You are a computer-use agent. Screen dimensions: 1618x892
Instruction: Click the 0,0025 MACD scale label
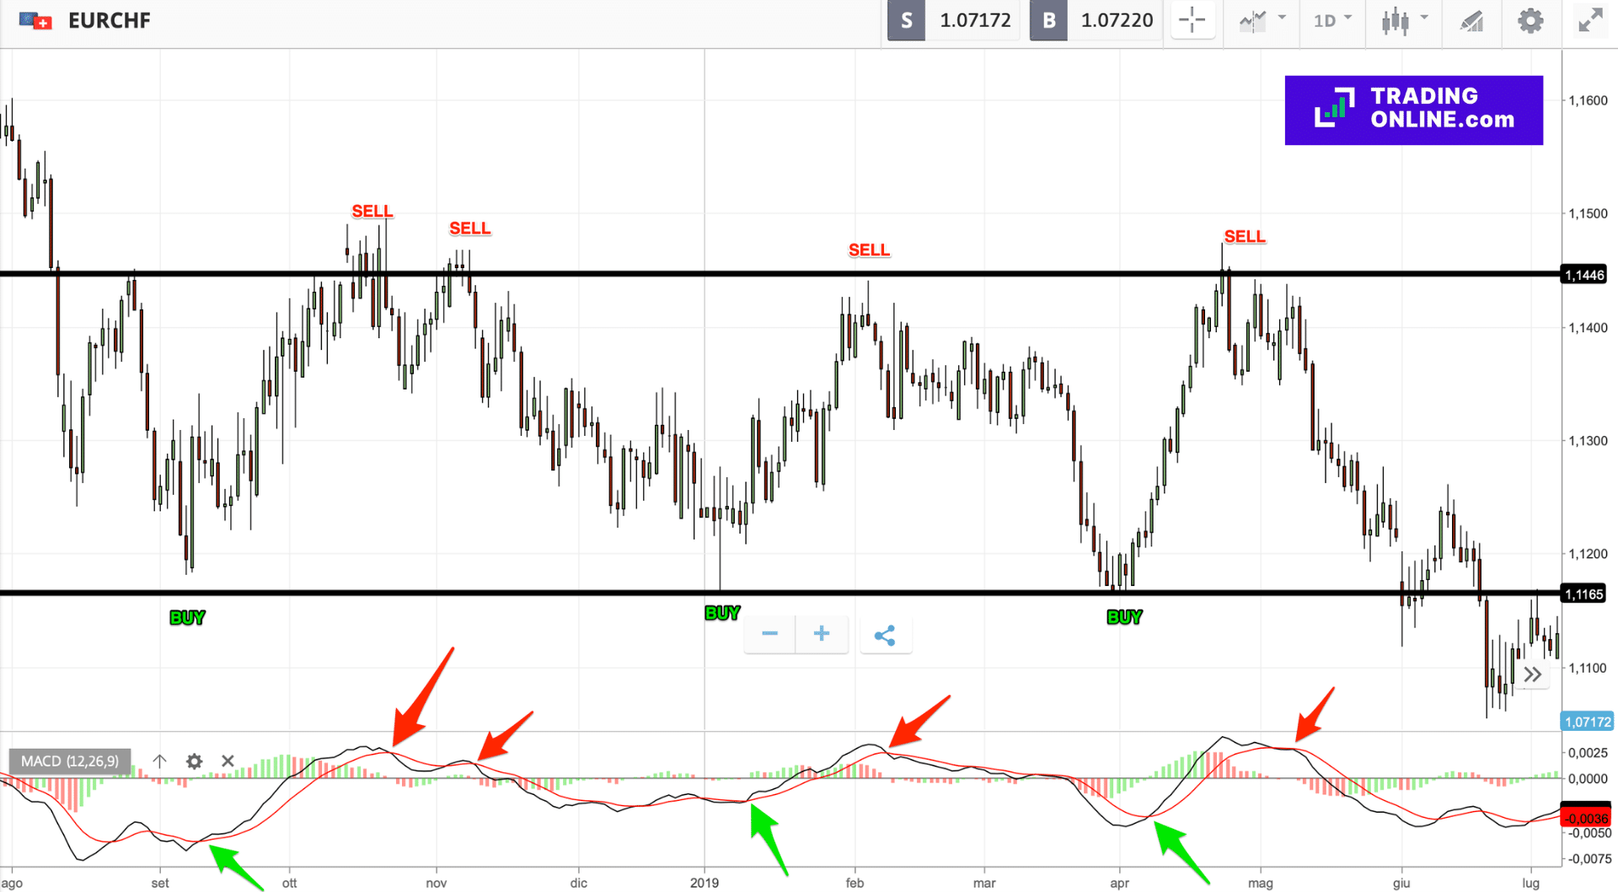[x=1588, y=753]
